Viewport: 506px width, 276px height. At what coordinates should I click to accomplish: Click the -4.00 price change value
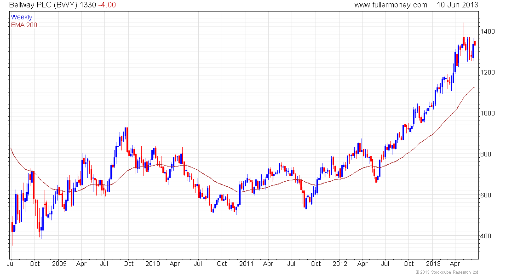(x=107, y=5)
